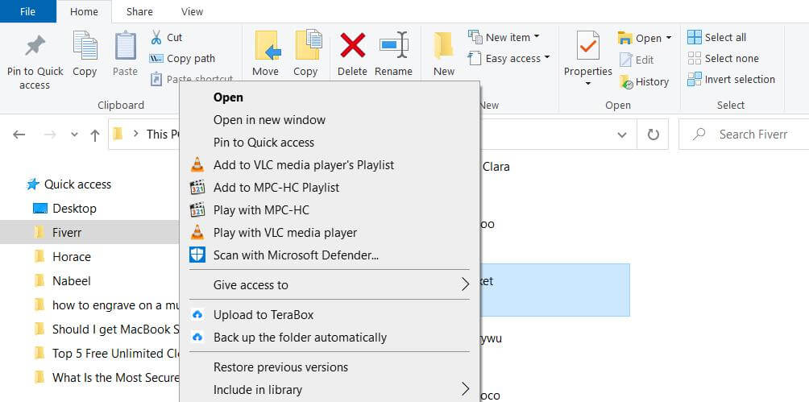809x402 pixels.
Task: Click the Move to folder icon
Action: pyautogui.click(x=268, y=45)
